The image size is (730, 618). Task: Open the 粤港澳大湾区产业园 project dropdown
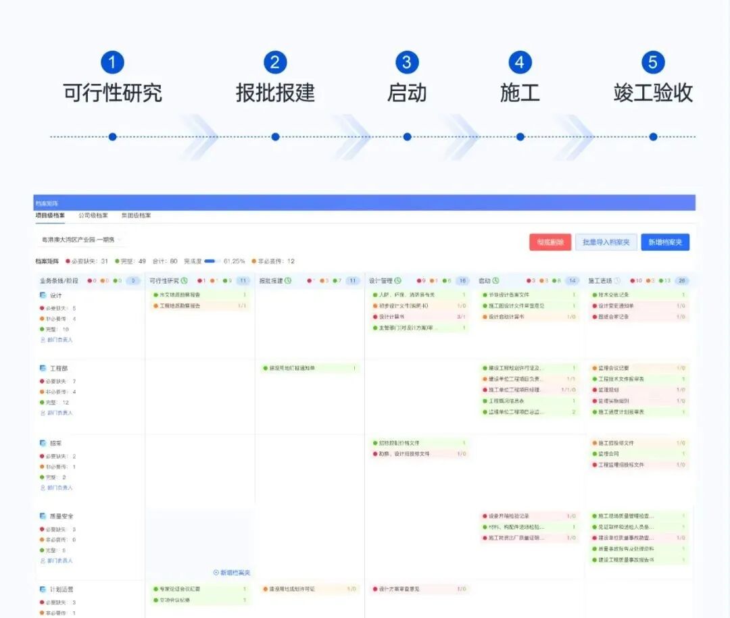[81, 239]
